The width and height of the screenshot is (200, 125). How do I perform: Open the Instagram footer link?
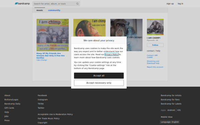43,100
